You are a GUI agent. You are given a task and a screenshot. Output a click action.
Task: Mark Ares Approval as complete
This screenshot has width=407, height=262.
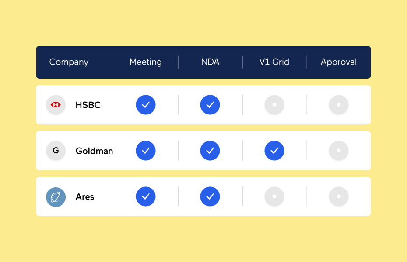[339, 197]
